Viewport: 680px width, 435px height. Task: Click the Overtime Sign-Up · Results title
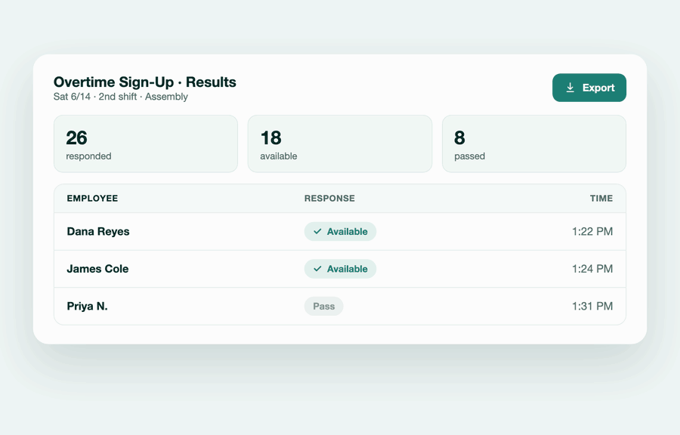coord(145,82)
